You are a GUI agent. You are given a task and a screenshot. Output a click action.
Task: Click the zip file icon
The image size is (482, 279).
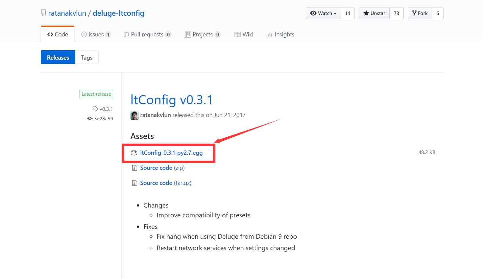click(x=134, y=168)
